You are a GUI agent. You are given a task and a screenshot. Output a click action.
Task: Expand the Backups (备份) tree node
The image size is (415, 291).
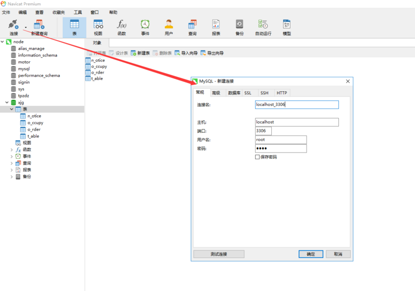[11, 176]
